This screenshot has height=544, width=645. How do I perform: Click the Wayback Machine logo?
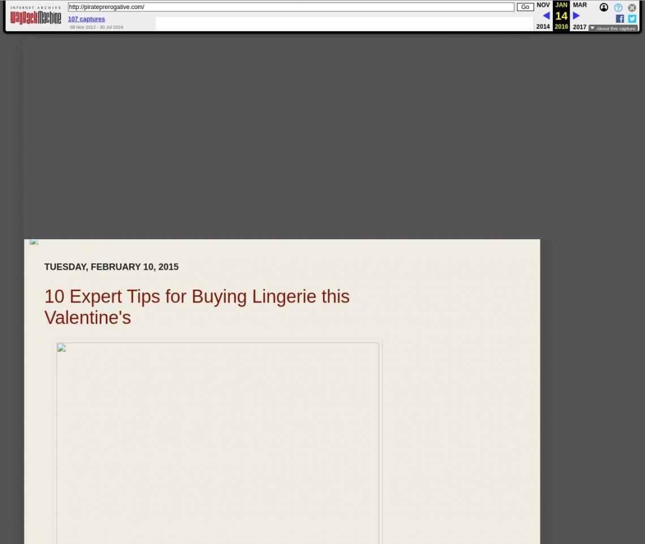pyautogui.click(x=36, y=16)
